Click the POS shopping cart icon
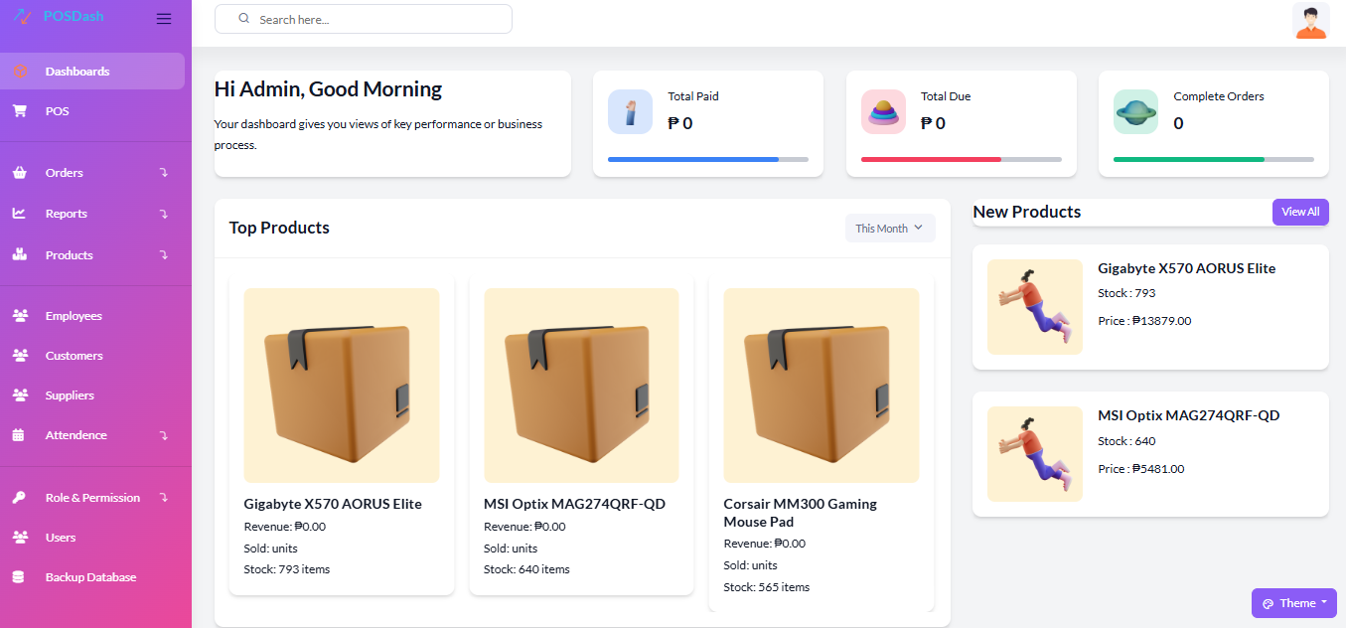The height and width of the screenshot is (628, 1346). point(21,110)
